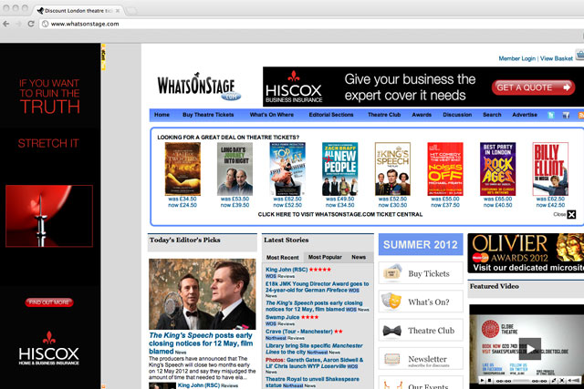Reload the page with the refresh icon
This screenshot has height=389, width=584.
(x=31, y=24)
